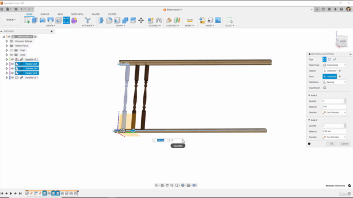Click the Insert Canvas image icon
This screenshot has width=353, height=198.
[x=218, y=20]
